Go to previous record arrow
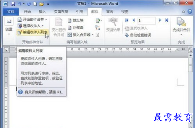195x128 pixels. (x=134, y=20)
